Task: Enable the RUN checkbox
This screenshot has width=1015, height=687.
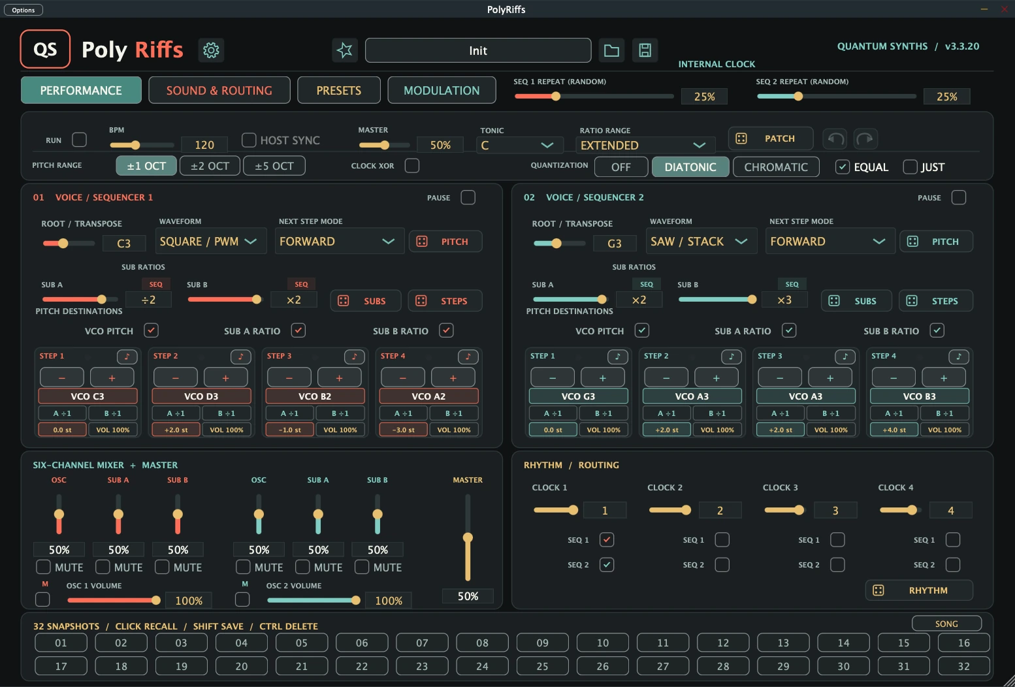Action: coord(79,140)
